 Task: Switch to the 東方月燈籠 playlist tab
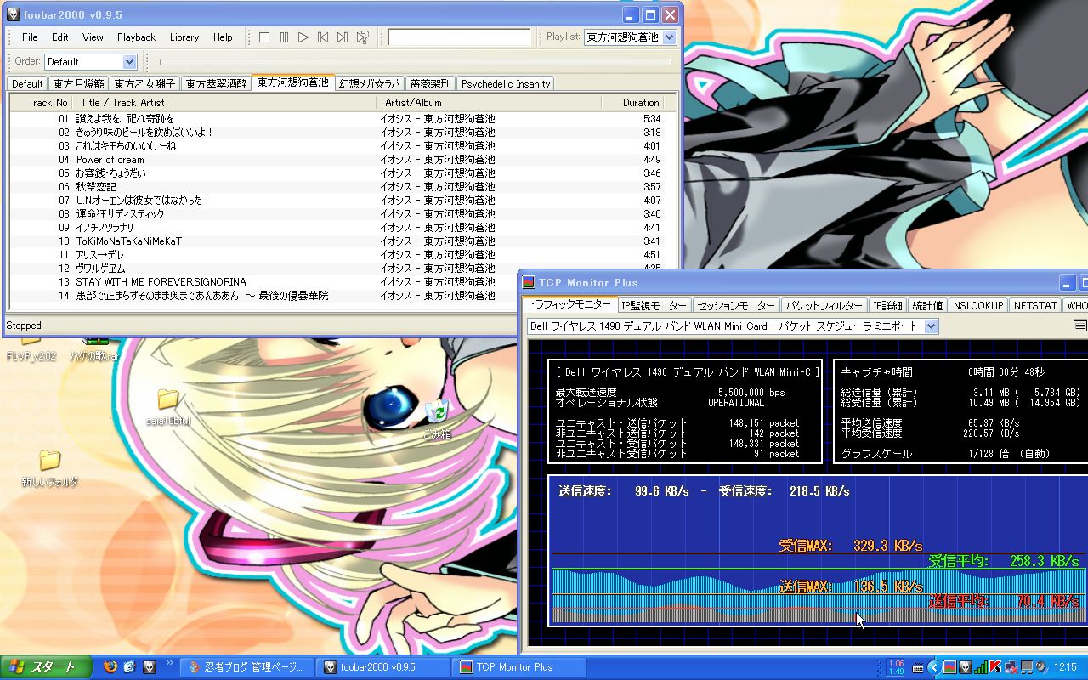[x=78, y=83]
